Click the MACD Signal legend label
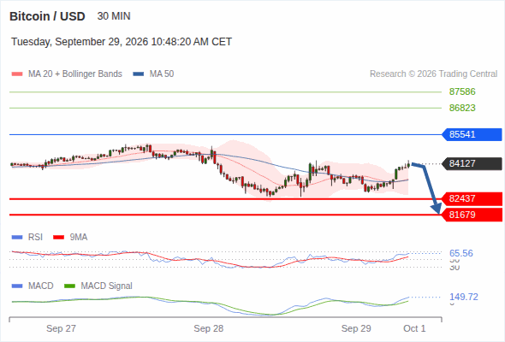Image resolution: width=505 pixels, height=342 pixels. (x=107, y=286)
